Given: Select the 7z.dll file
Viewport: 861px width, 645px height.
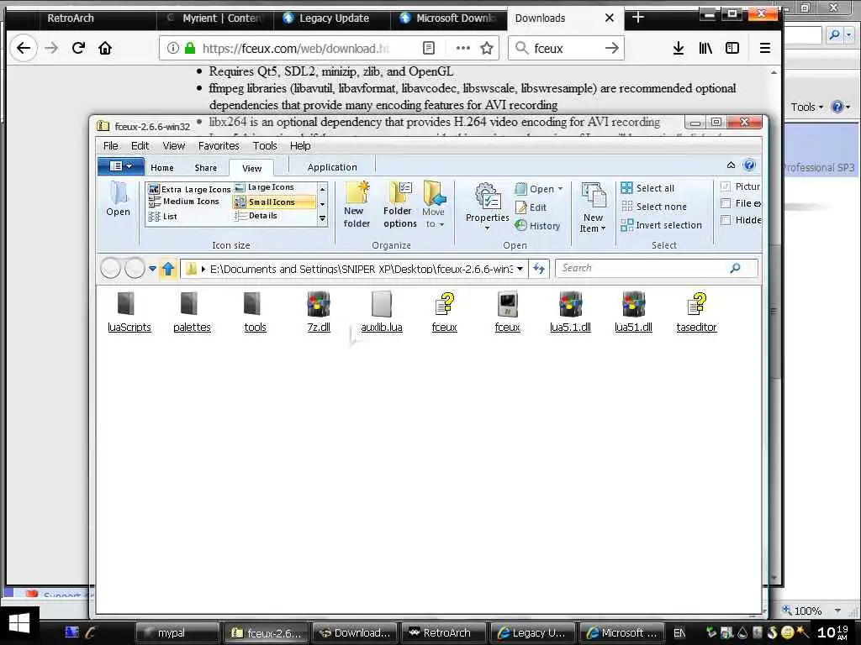Looking at the screenshot, I should pyautogui.click(x=319, y=312).
